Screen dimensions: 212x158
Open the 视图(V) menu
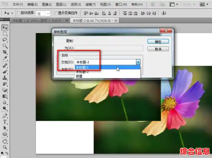[x=105, y=5]
